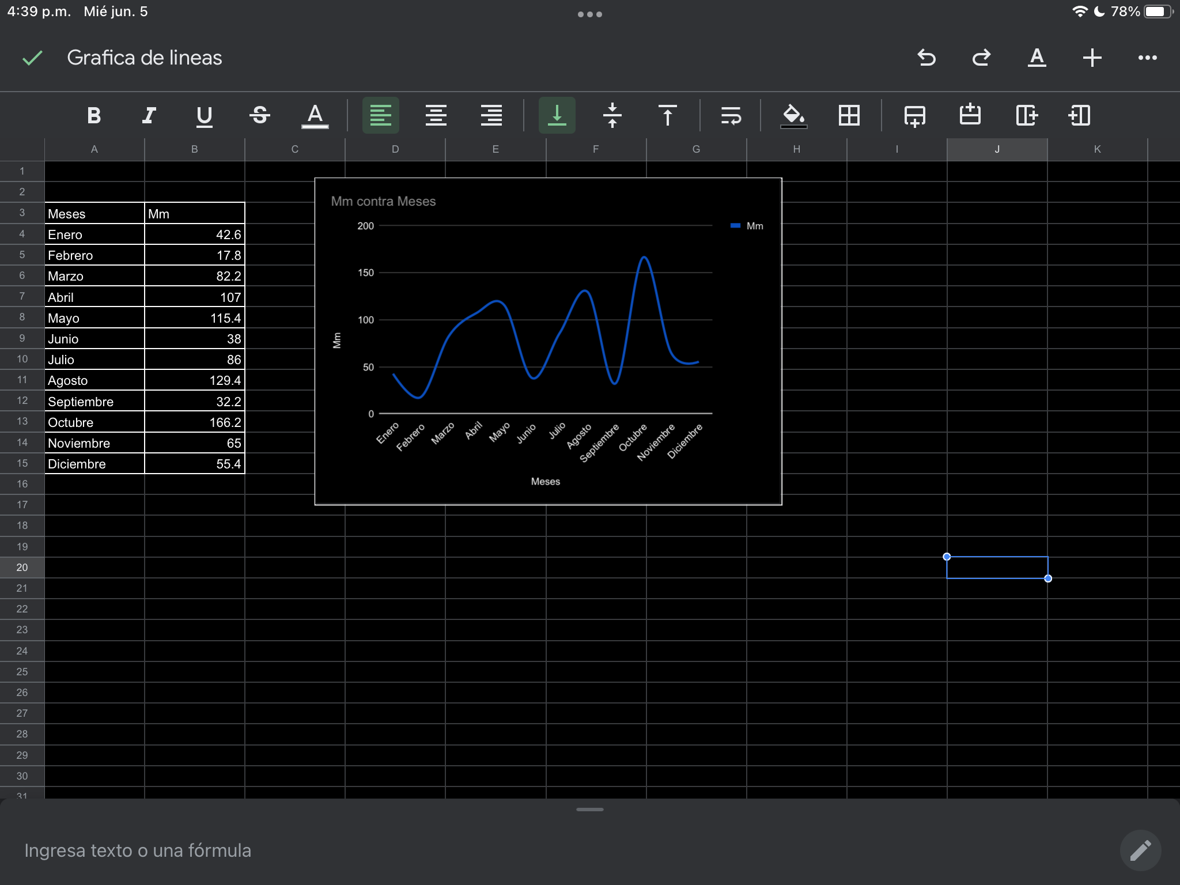Enable text wrapping in cell
Image resolution: width=1180 pixels, height=885 pixels.
[731, 115]
